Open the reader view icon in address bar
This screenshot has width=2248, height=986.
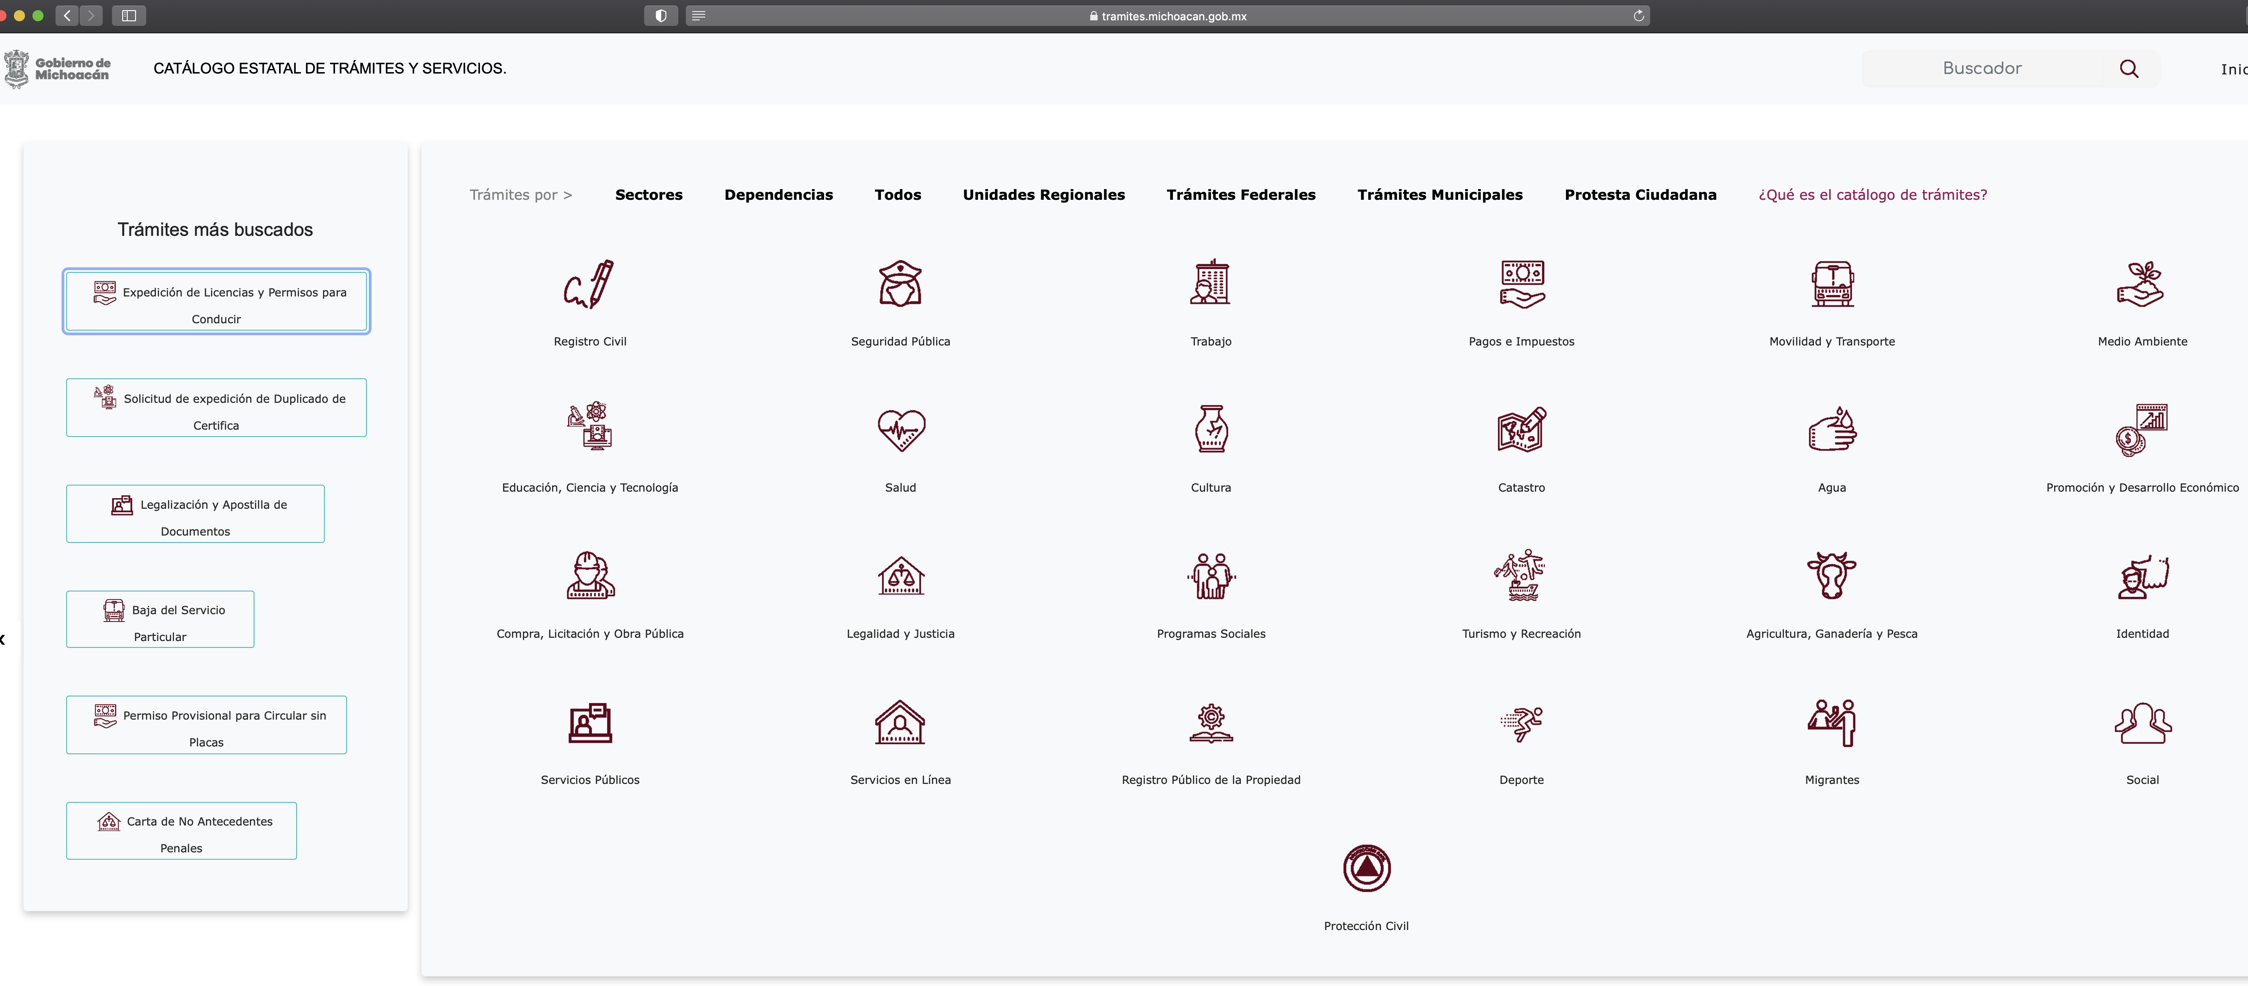698,16
